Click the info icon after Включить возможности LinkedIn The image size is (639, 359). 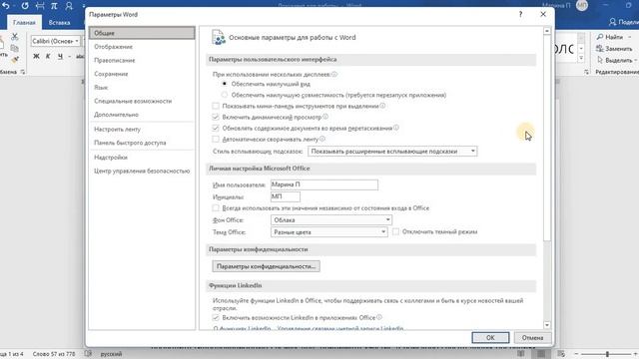coord(379,317)
